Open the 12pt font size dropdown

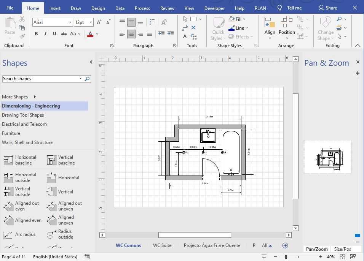[91, 22]
